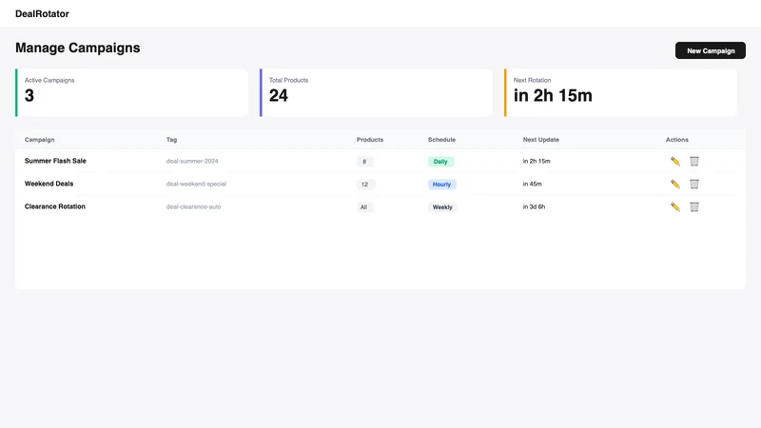
Task: Click the Actions column header
Action: tap(677, 139)
